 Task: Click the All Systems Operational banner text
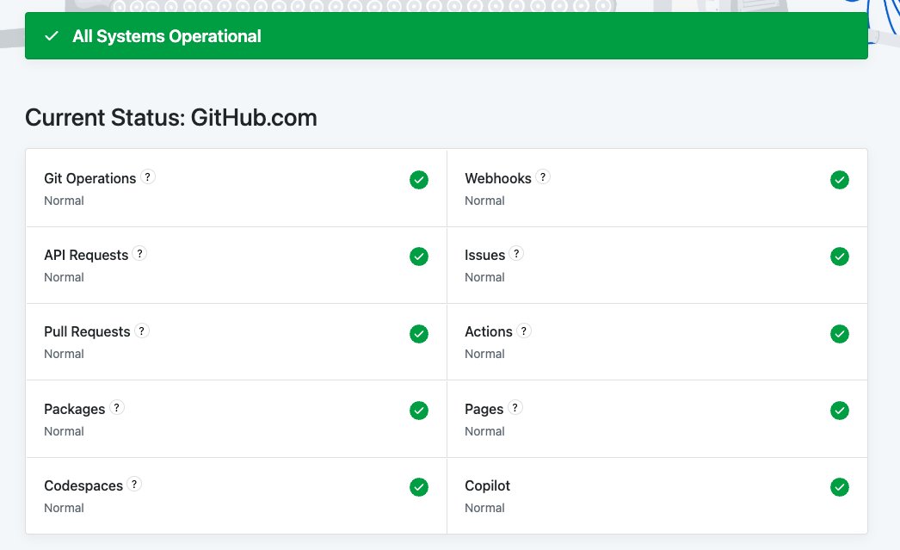pos(166,36)
